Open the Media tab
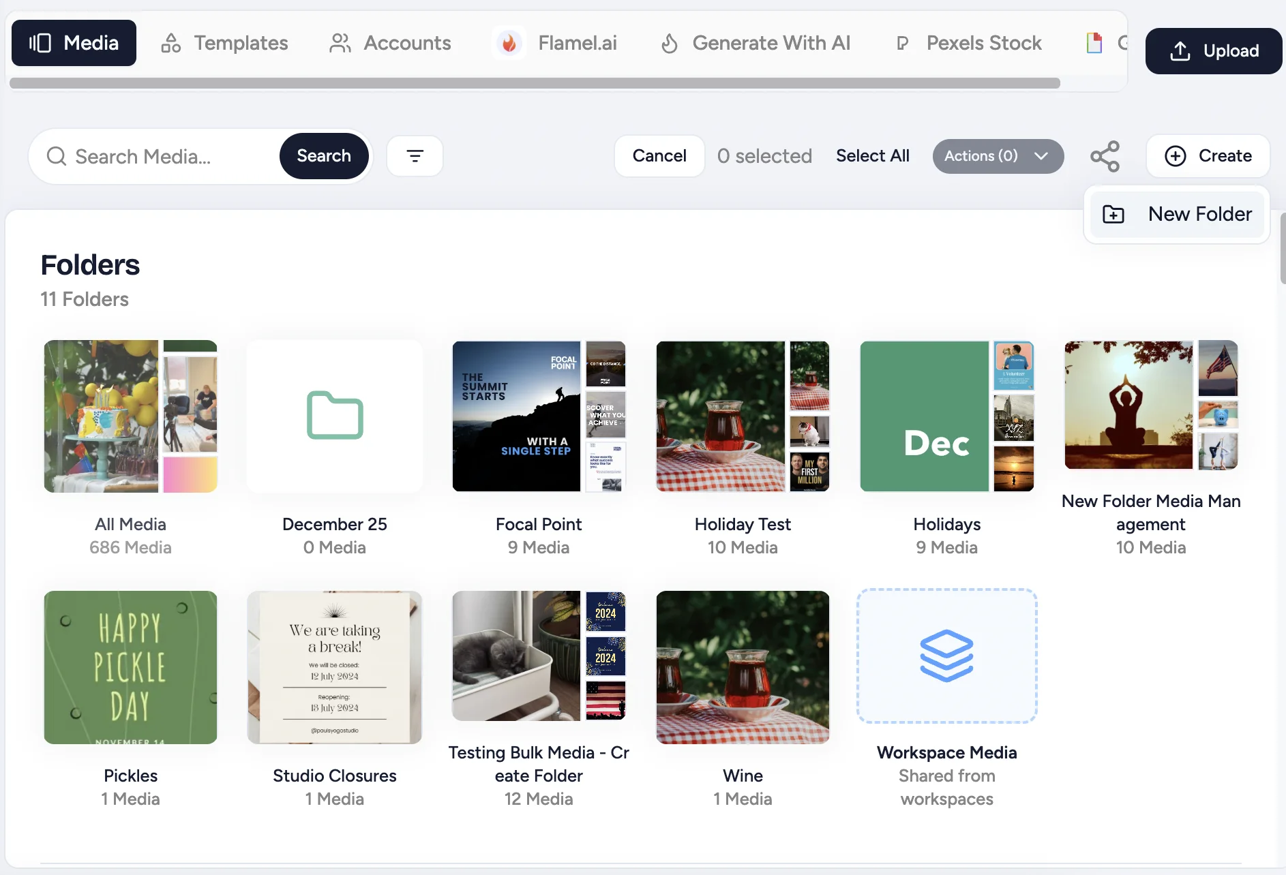Image resolution: width=1286 pixels, height=875 pixels. (74, 43)
